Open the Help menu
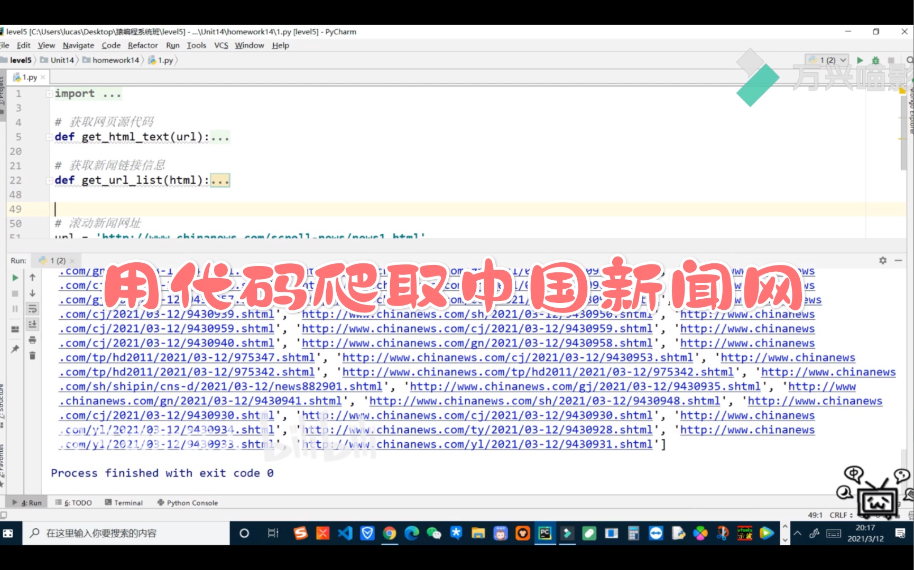Image resolution: width=914 pixels, height=570 pixels. 280,45
